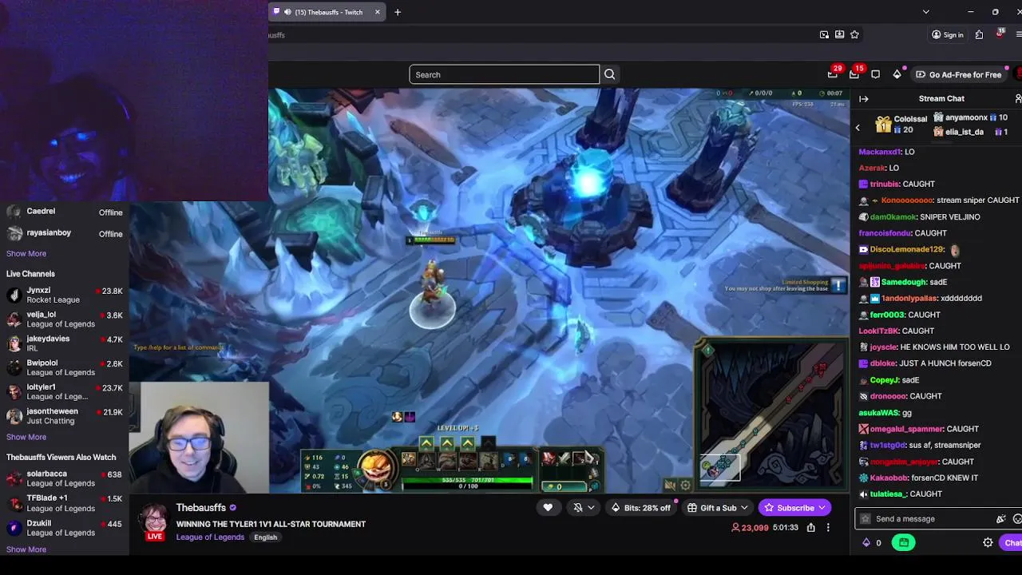
Task: Share the stream via the share icon
Action: [x=811, y=528]
